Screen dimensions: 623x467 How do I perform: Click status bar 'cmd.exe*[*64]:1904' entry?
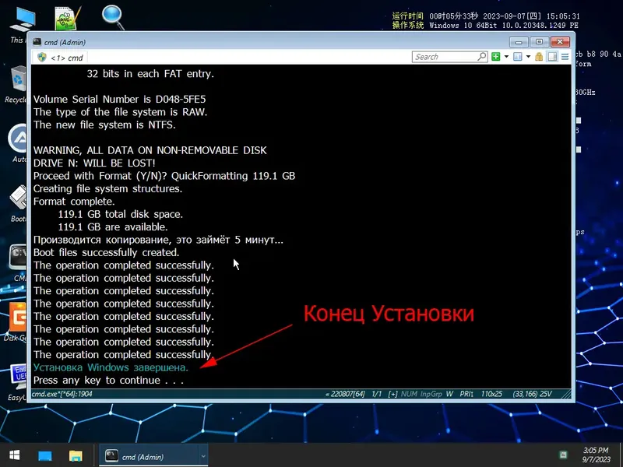coord(62,394)
